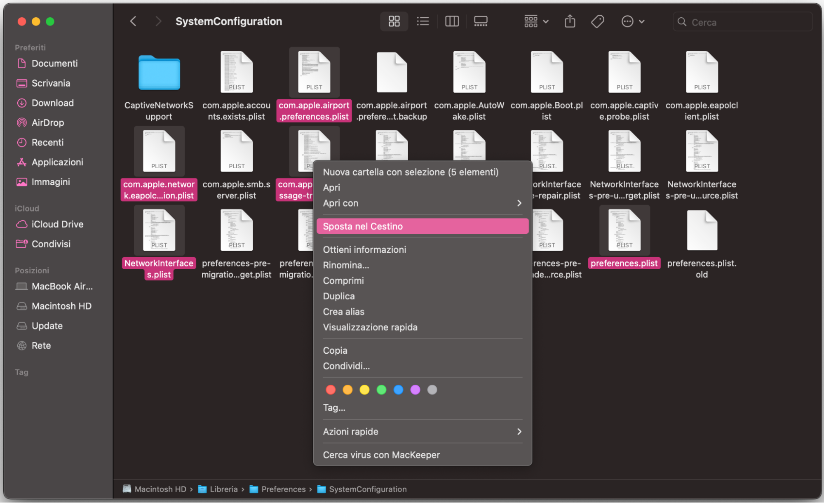Click the back navigation arrow

pos(133,21)
